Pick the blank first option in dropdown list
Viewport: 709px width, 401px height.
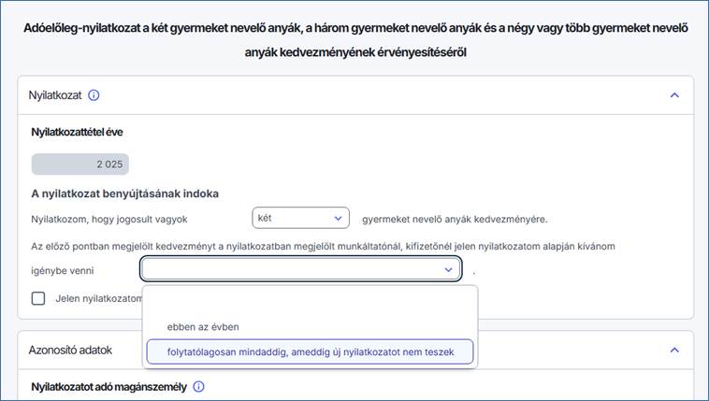click(310, 301)
